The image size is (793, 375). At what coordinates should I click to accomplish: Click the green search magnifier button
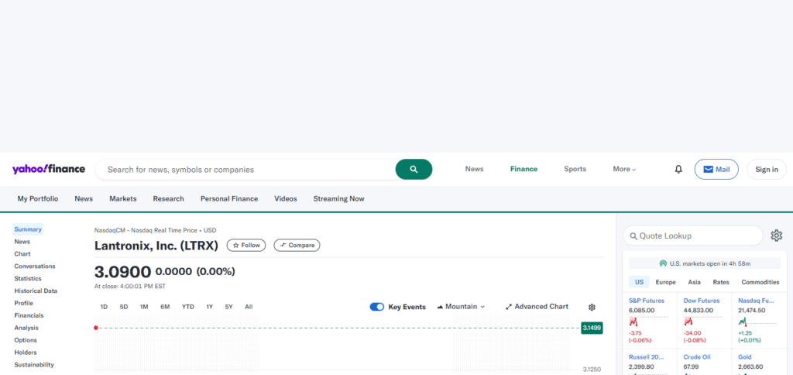414,170
